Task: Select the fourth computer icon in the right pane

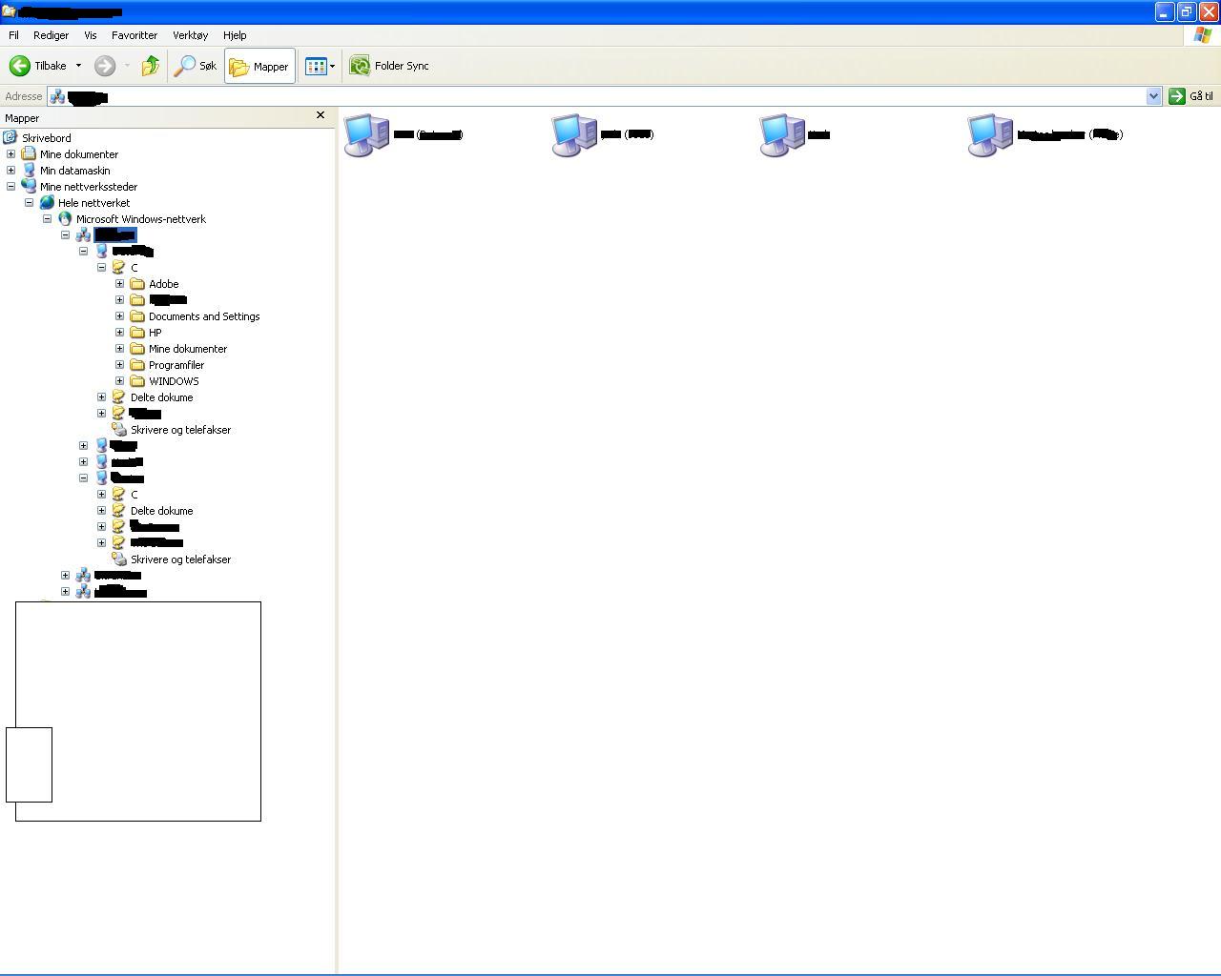Action: 990,135
